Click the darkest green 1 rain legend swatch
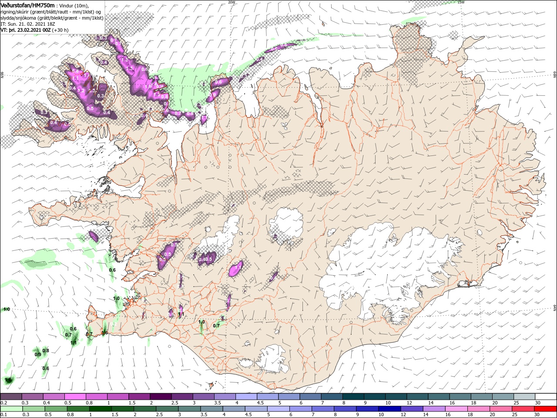The image size is (557, 418). 100,409
